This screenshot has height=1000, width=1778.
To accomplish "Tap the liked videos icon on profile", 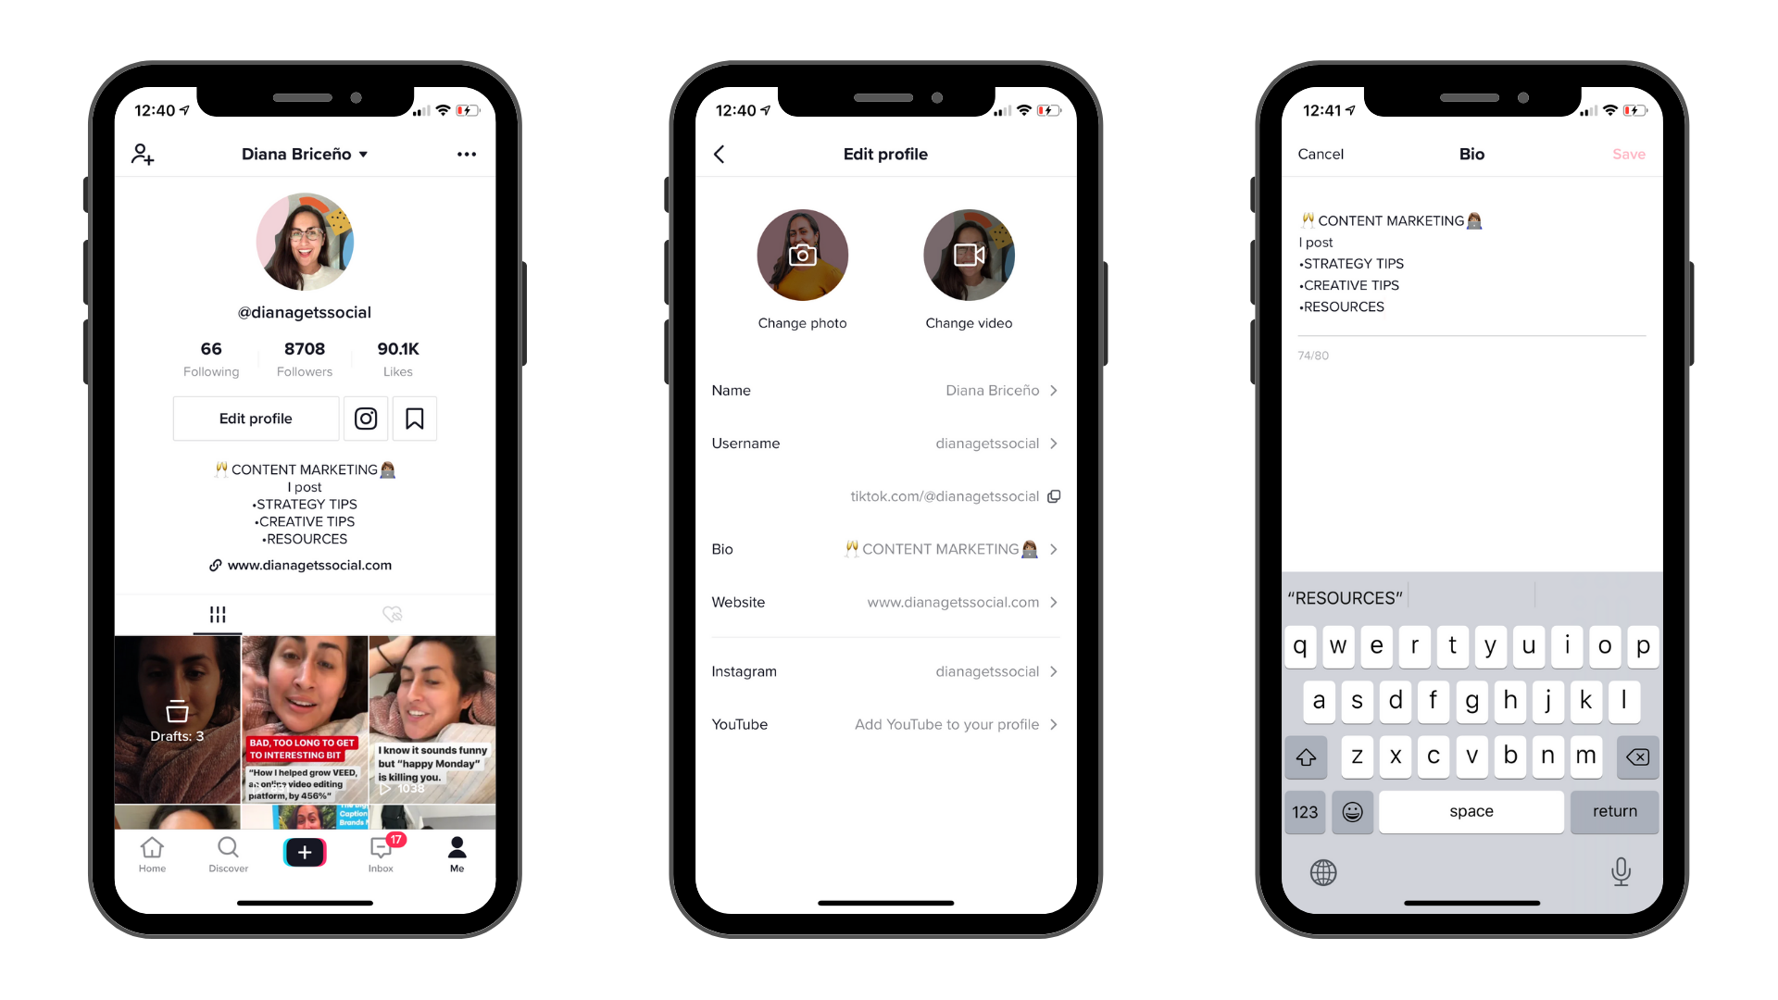I will click(x=394, y=612).
